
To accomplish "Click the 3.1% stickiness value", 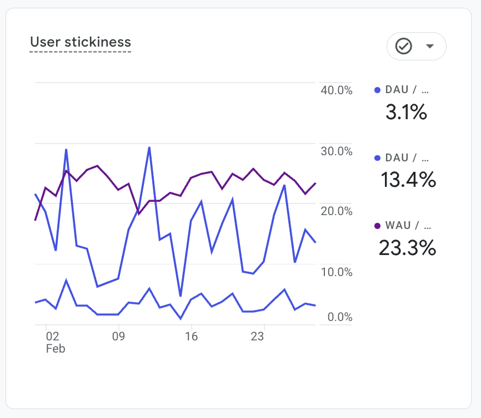I will point(406,113).
